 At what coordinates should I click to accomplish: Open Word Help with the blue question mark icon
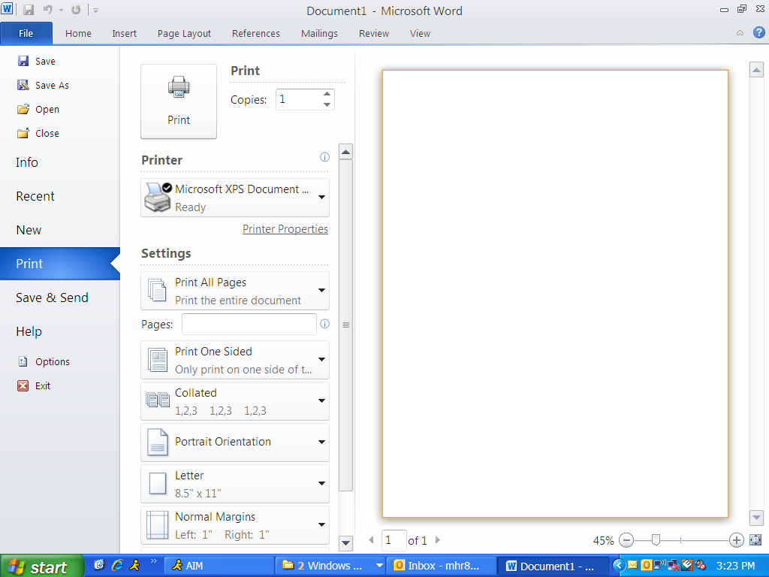758,33
